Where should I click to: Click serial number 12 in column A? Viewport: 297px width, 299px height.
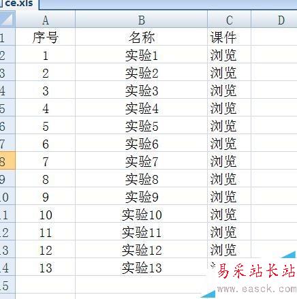pyautogui.click(x=46, y=250)
